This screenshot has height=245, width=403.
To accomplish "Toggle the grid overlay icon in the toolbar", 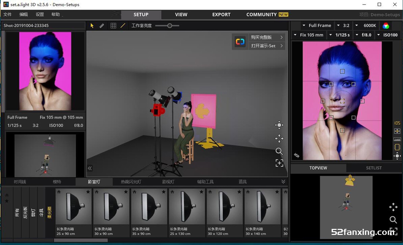I will (113, 26).
